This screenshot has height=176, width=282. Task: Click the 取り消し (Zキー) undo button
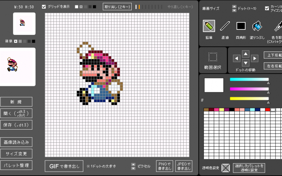(x=117, y=7)
